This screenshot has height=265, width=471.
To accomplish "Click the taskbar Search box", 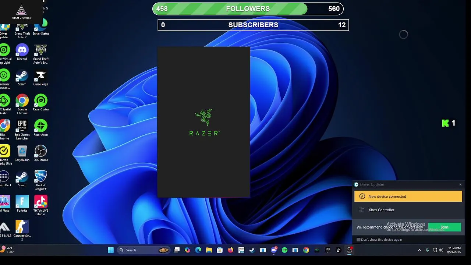I will (x=144, y=250).
